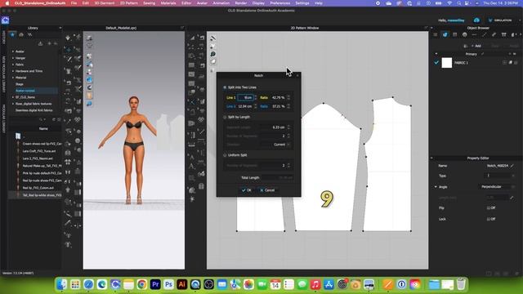Screen dimensions: 523x294
Task: Cancel the Notch dialog
Action: 267,190
